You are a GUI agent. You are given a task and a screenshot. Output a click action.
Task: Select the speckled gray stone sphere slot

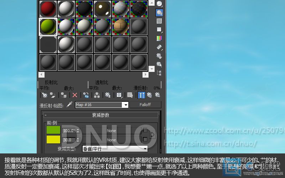[121, 9]
